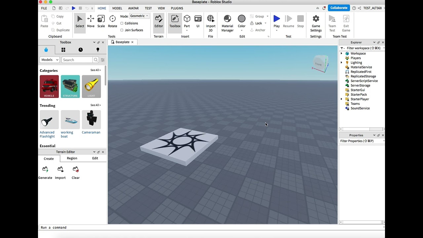Image resolution: width=423 pixels, height=238 pixels.
Task: Choose the Rotate tool
Action: coord(112,22)
